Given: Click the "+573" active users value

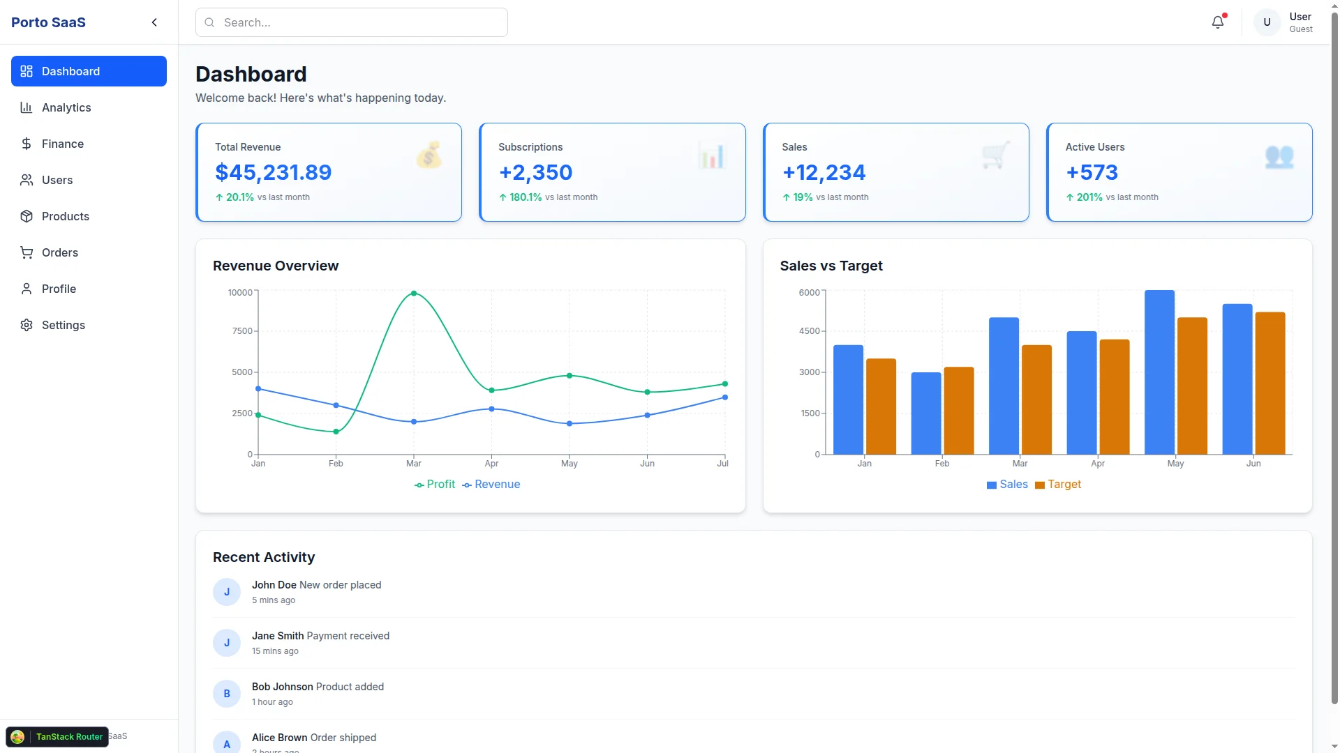Looking at the screenshot, I should [x=1092, y=172].
